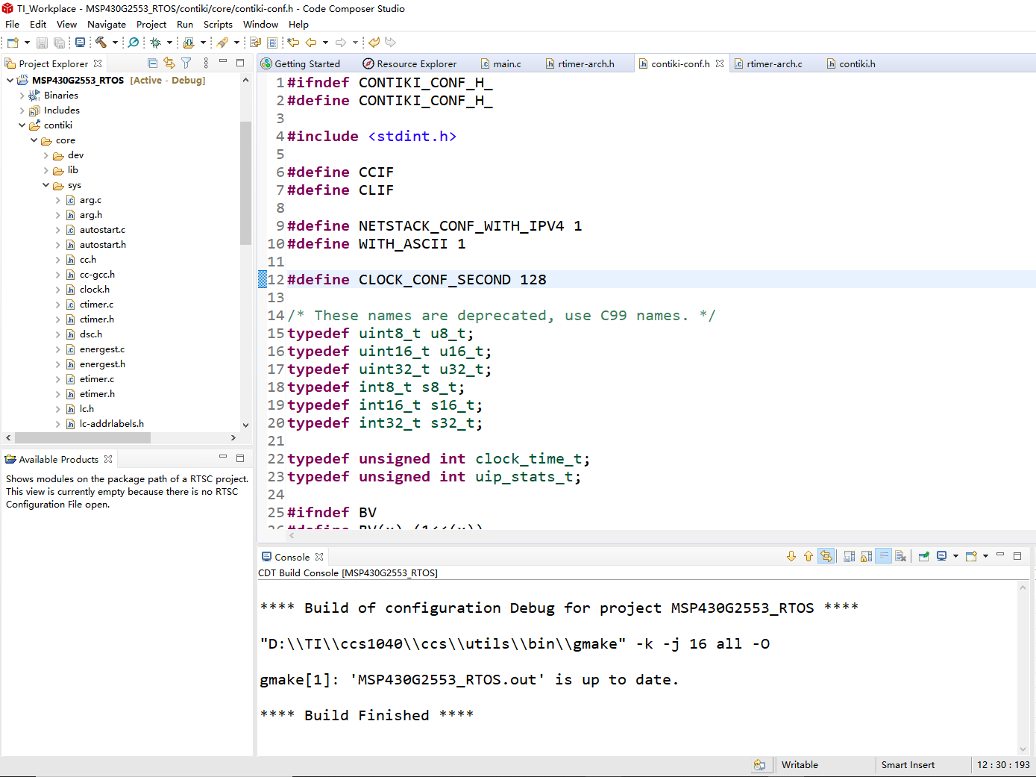Click the Back navigation arrow
This screenshot has height=777, width=1036.
point(311,43)
